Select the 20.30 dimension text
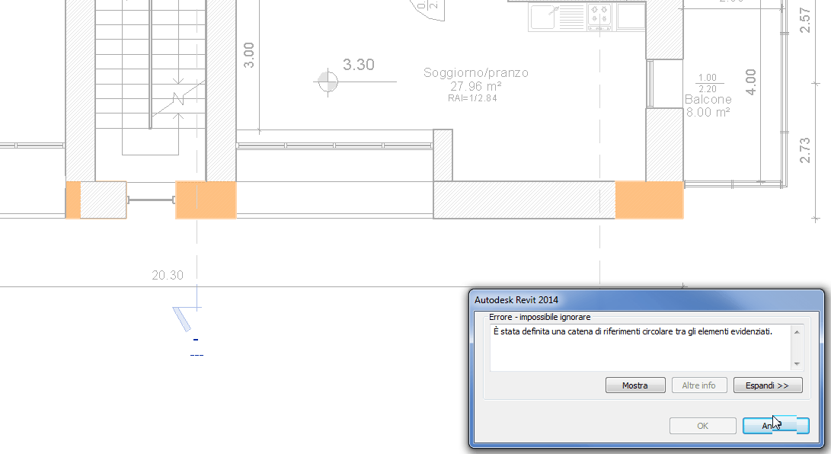The image size is (831, 454). [x=168, y=276]
